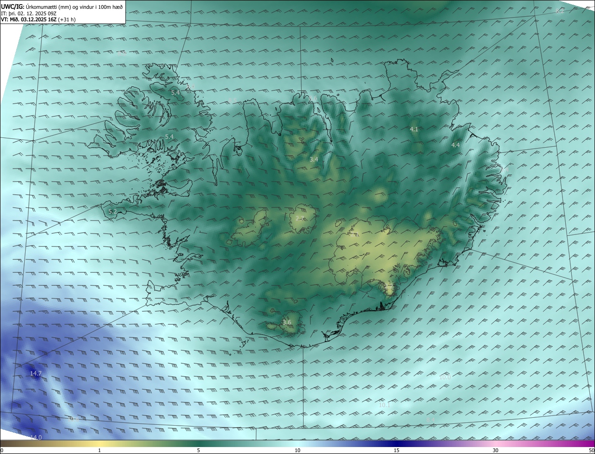This screenshot has width=595, height=454.
Task: Click the 8.4 precipitation value label
Action: click(x=430, y=420)
